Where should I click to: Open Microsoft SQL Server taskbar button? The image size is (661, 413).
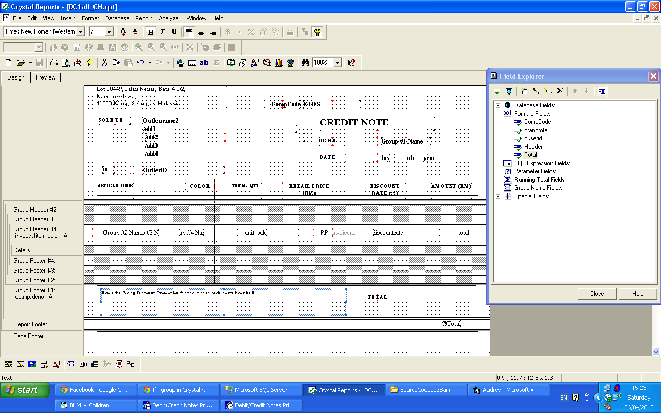(261, 390)
